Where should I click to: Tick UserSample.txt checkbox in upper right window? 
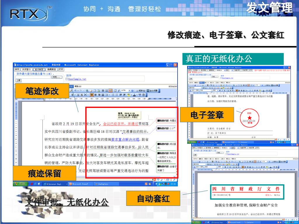pyautogui.click(x=221, y=78)
